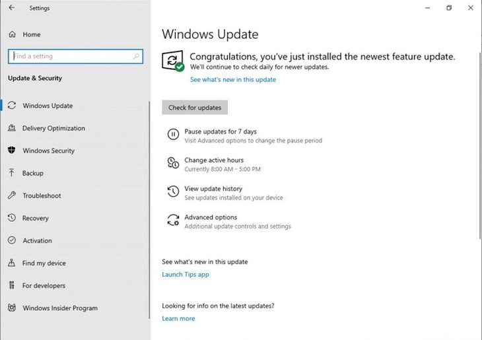Open the Troubleshoot section
Viewport: 482px width, 340px height.
(42, 195)
